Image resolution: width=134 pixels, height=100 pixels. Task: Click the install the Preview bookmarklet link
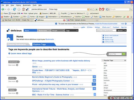106,24
